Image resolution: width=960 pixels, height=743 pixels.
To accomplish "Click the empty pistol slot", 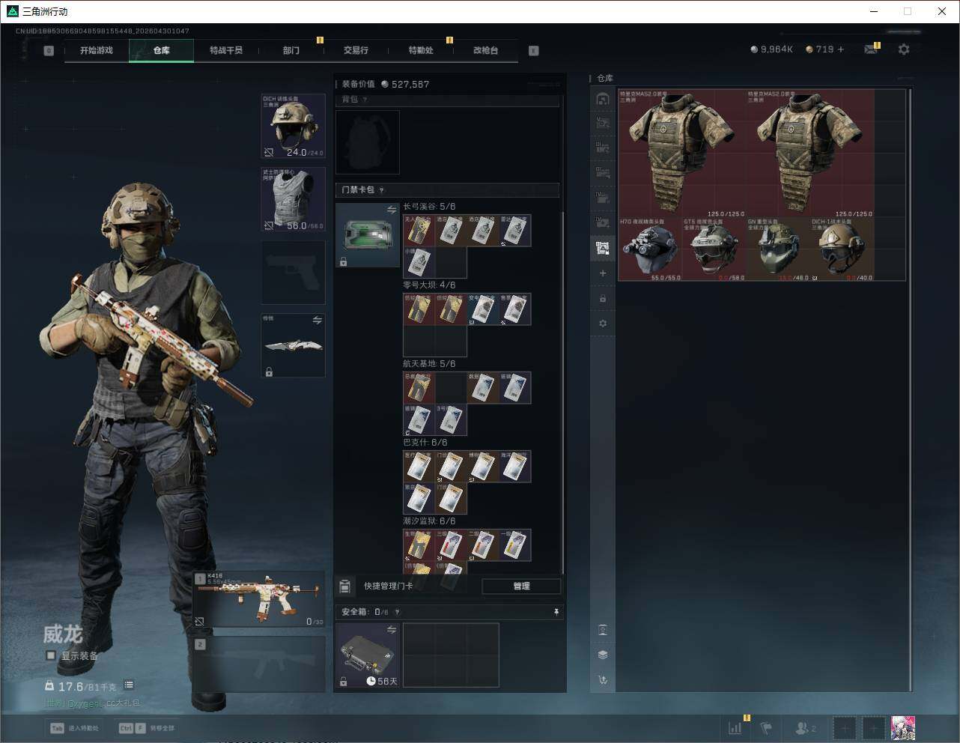I will pos(293,272).
